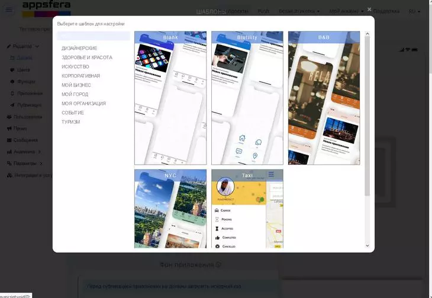Collapse the Редактор section chevron

tap(37, 46)
